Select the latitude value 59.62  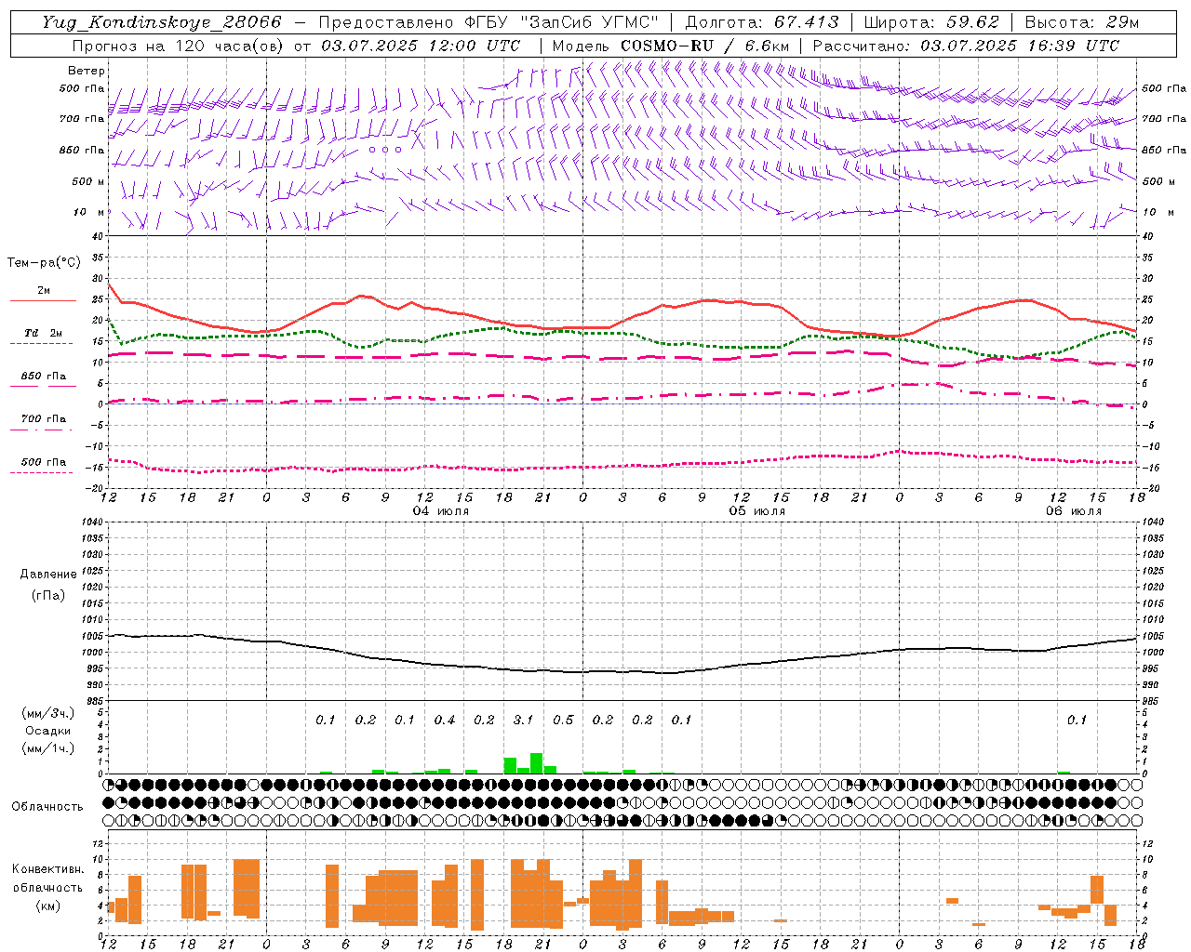point(972,22)
